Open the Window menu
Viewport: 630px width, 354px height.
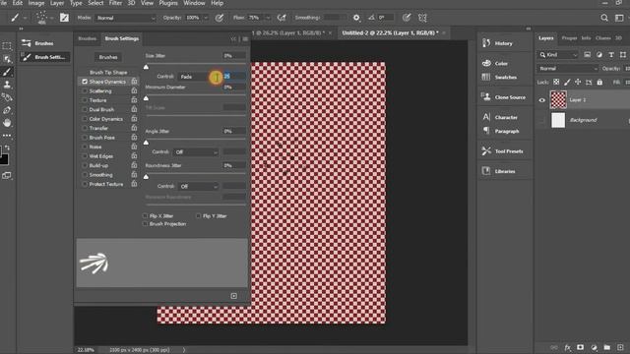194,3
